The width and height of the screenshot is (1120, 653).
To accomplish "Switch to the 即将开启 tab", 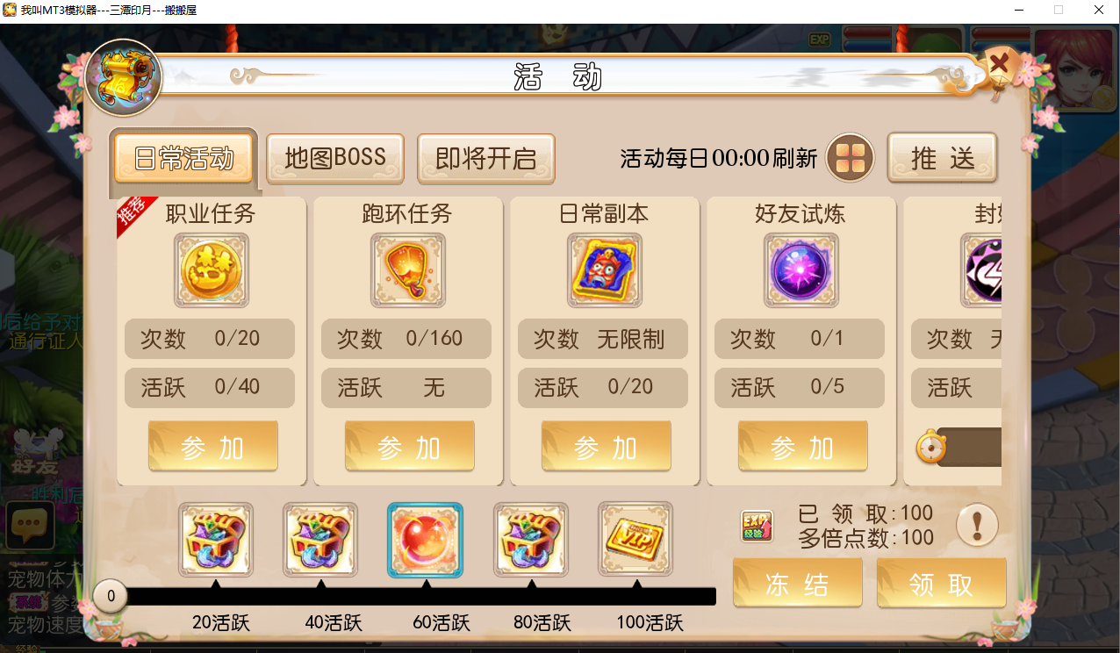I will [x=486, y=159].
